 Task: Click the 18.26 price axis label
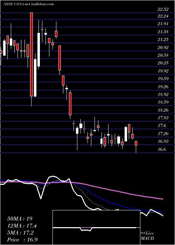pyautogui.click(x=163, y=110)
